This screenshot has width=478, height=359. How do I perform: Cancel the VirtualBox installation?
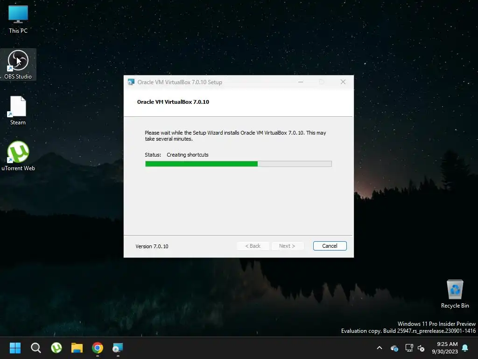(x=330, y=246)
